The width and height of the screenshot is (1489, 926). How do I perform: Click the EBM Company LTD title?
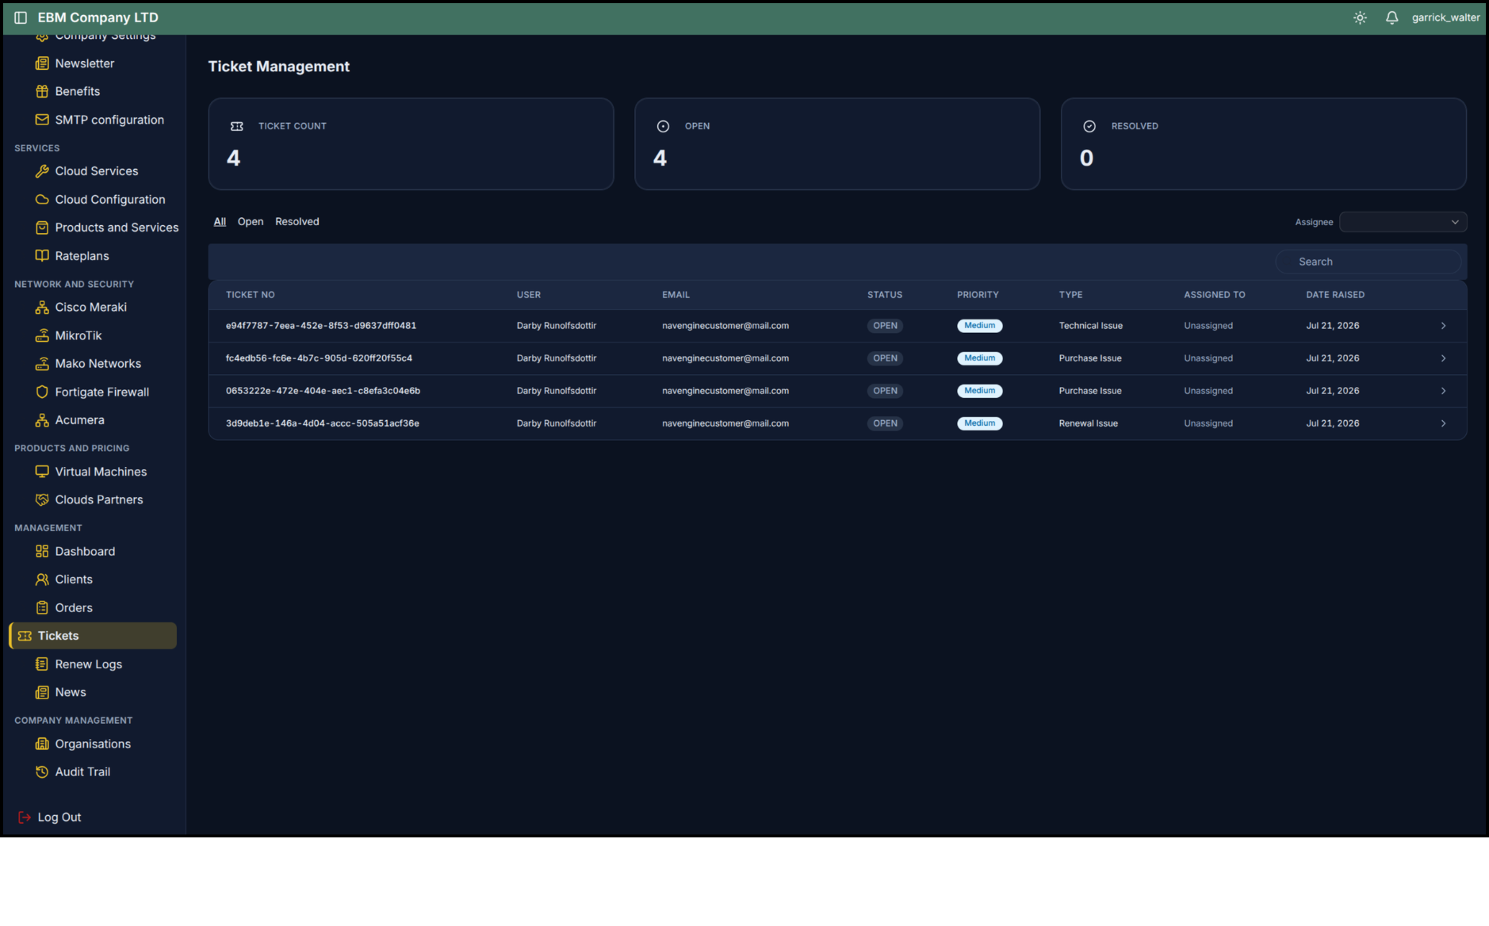[x=98, y=17]
